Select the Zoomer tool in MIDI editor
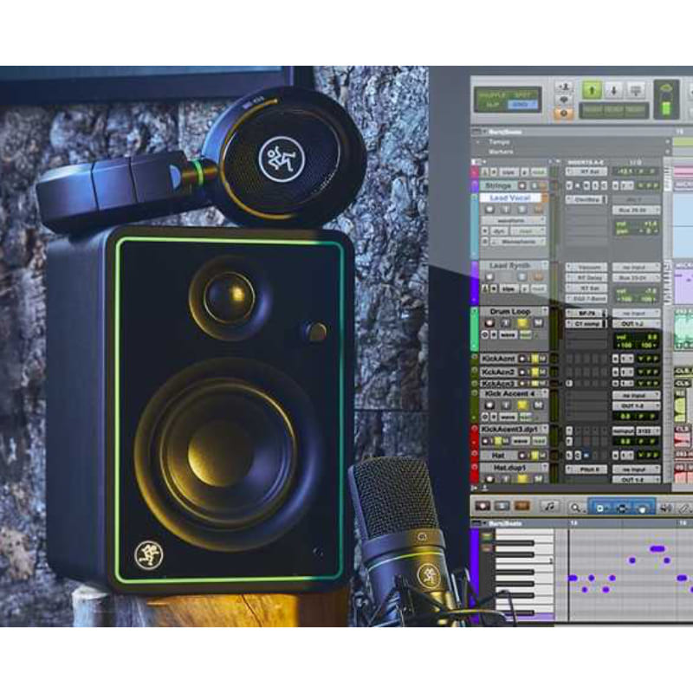Image resolution: width=693 pixels, height=693 pixels. [575, 506]
